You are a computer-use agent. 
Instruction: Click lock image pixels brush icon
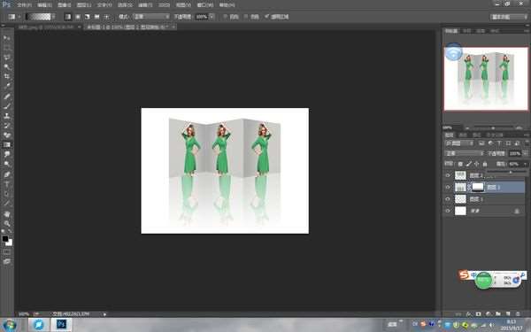tap(469, 164)
